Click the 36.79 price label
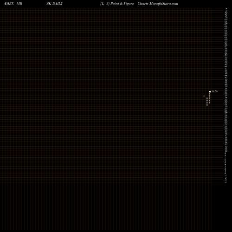This screenshot has width=232, height=232. (214, 91)
